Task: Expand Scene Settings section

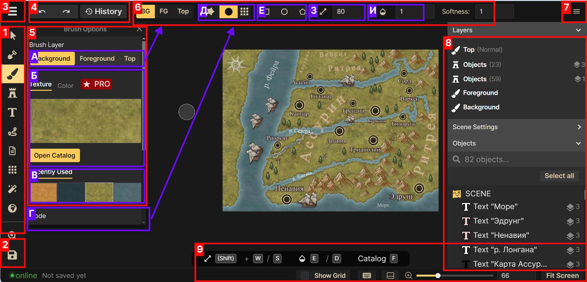Action: (x=579, y=127)
